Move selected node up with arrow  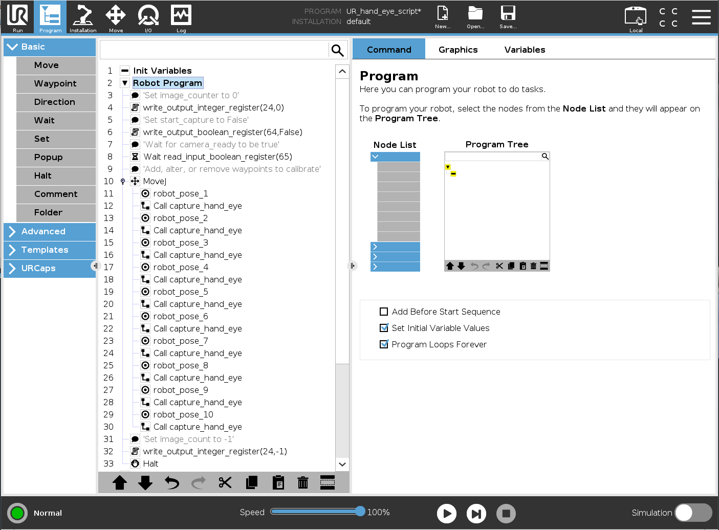click(x=120, y=482)
